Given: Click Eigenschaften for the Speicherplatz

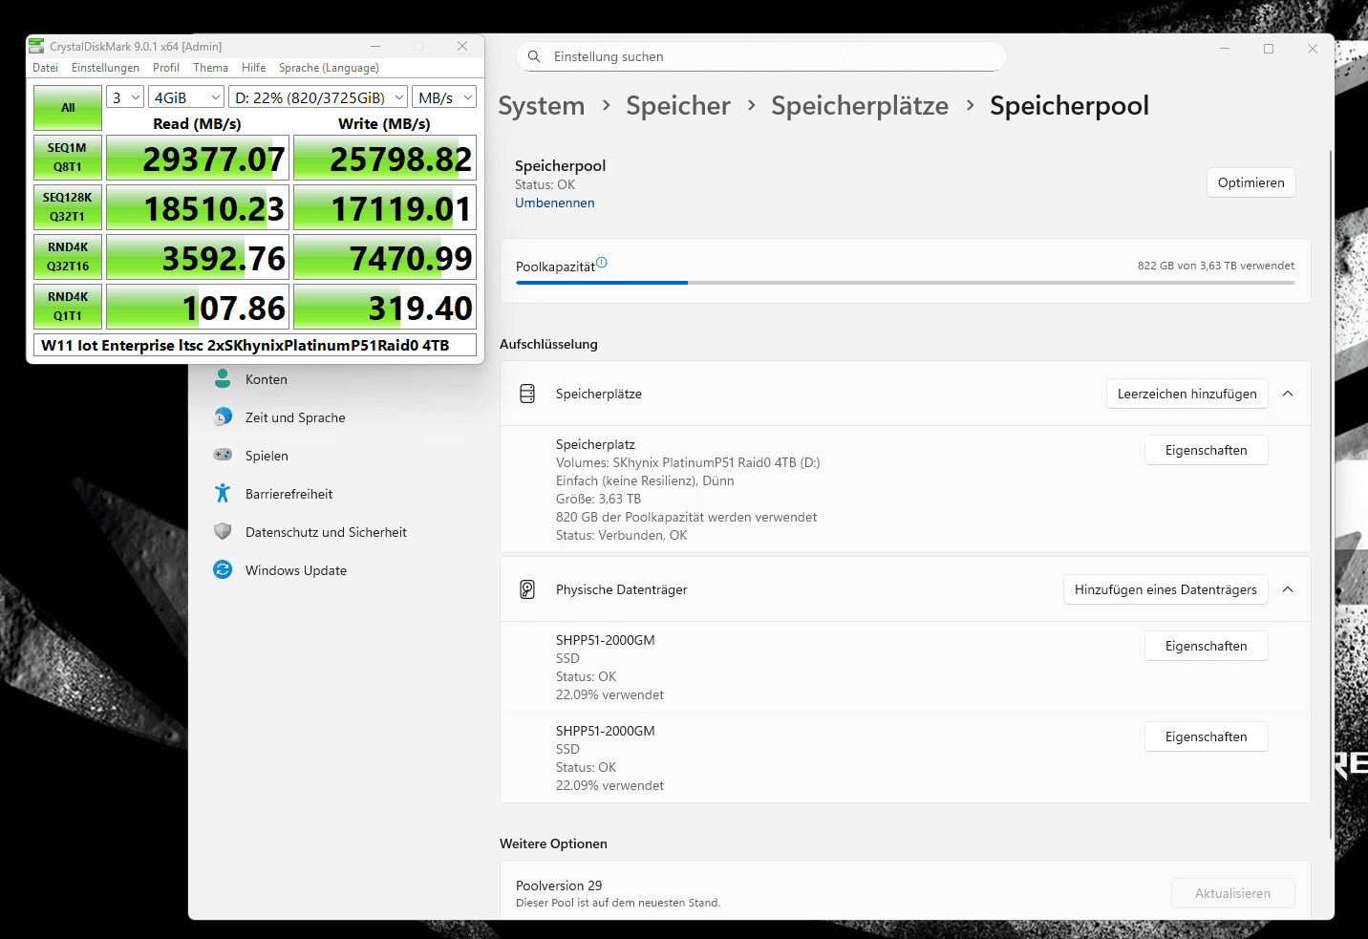Looking at the screenshot, I should 1207,450.
